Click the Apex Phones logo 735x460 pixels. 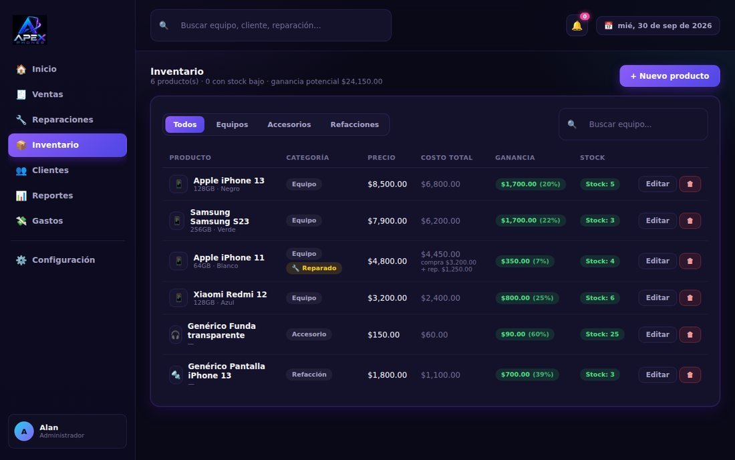29,29
